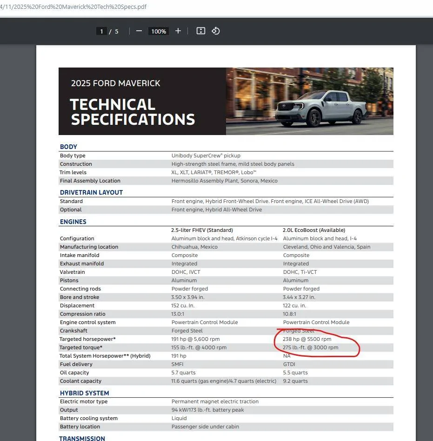433x441 pixels.
Task: Click 'GTDI' fuel delivery cell
Action: tap(289, 364)
